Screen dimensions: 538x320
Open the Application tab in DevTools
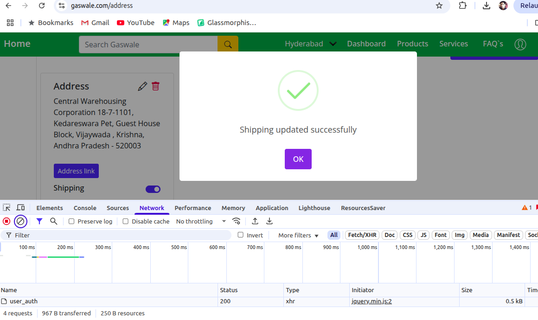coord(272,208)
